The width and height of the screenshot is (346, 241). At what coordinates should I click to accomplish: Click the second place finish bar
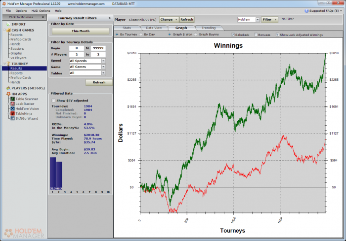[59, 175]
